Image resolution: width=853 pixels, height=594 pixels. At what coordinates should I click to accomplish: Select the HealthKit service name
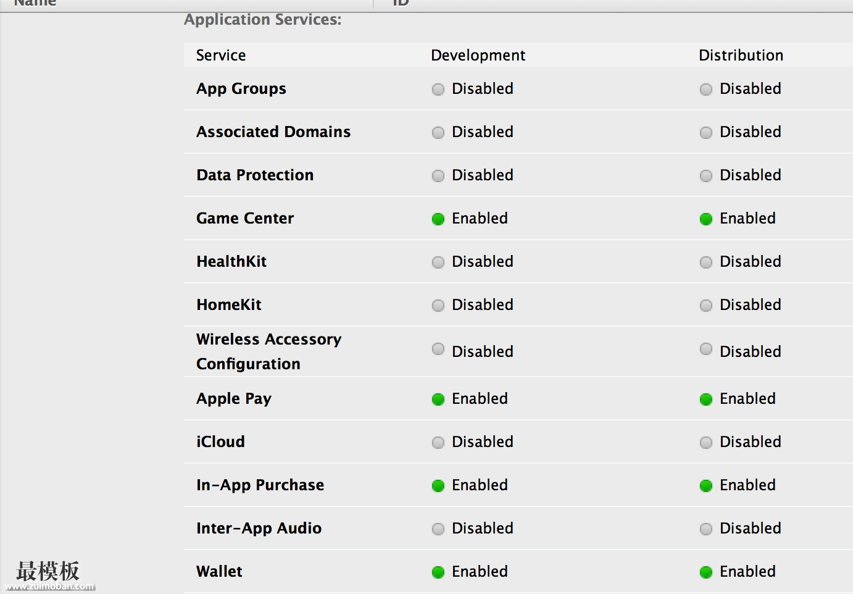(231, 261)
